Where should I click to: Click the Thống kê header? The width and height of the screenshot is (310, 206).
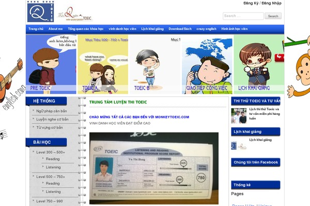[256, 185]
